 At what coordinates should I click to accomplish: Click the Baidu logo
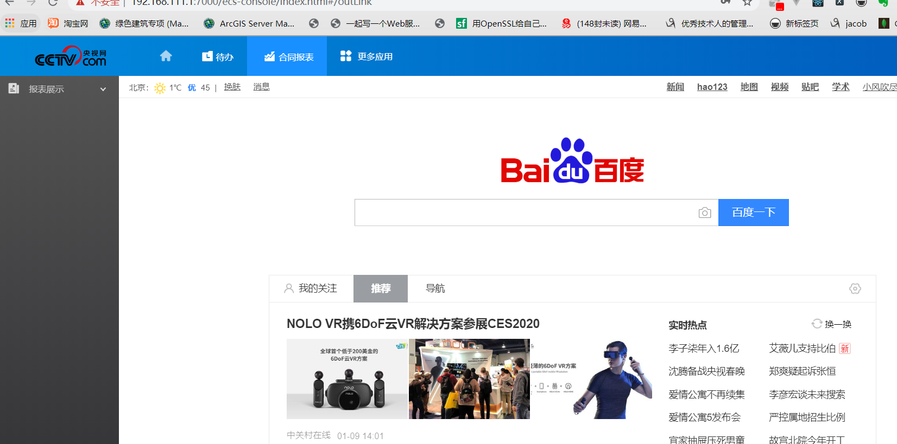572,160
